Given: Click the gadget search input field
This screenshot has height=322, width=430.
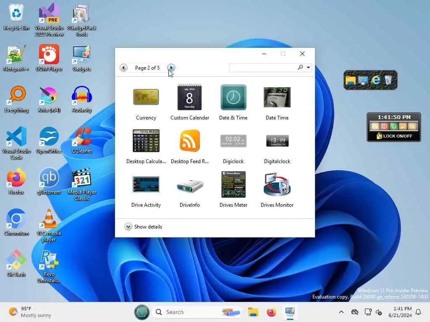Looking at the screenshot, I should [x=263, y=68].
